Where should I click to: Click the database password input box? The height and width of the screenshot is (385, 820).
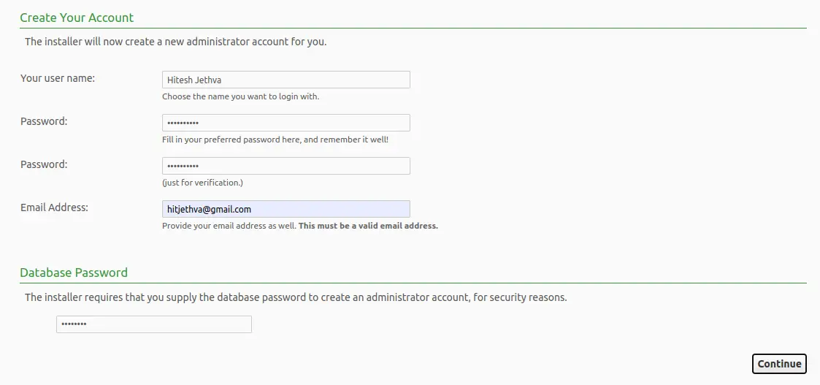coord(154,324)
